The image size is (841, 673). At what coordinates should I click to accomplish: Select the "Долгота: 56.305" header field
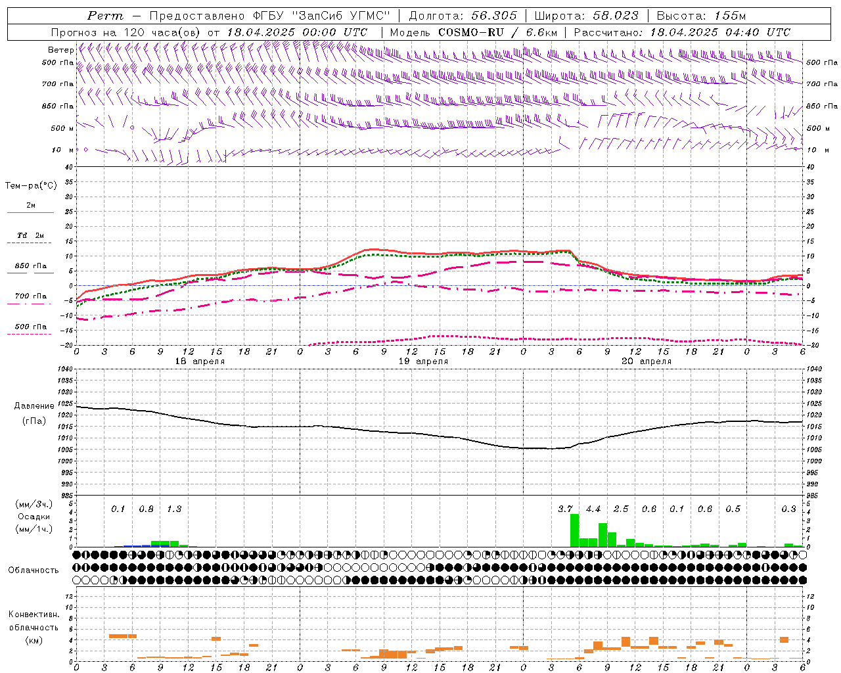click(x=463, y=16)
